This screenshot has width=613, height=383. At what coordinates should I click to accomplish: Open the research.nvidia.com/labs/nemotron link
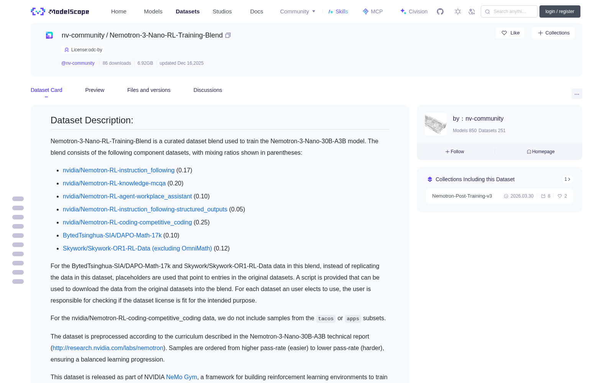click(108, 348)
